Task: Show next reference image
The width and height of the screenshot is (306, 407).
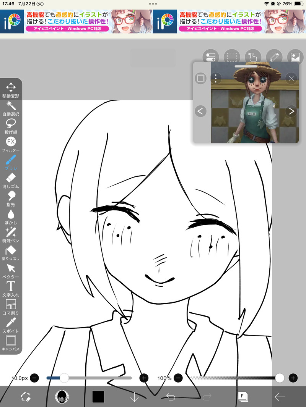Action: pyautogui.click(x=291, y=111)
